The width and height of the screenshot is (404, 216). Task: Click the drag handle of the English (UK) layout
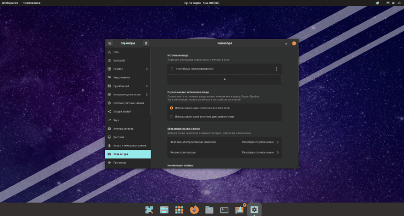click(x=172, y=69)
